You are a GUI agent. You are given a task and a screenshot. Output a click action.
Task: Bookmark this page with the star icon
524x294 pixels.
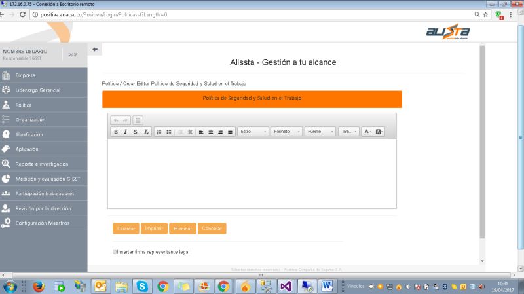point(485,14)
